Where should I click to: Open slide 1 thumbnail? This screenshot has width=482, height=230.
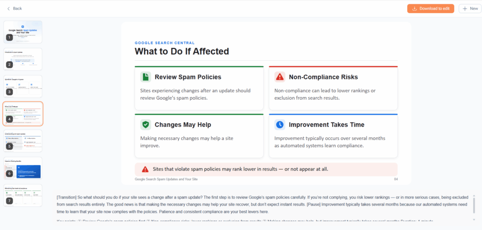(23, 32)
